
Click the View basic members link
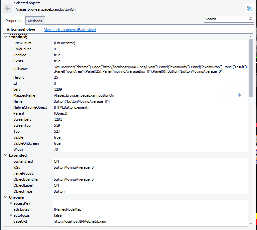tap(70, 30)
